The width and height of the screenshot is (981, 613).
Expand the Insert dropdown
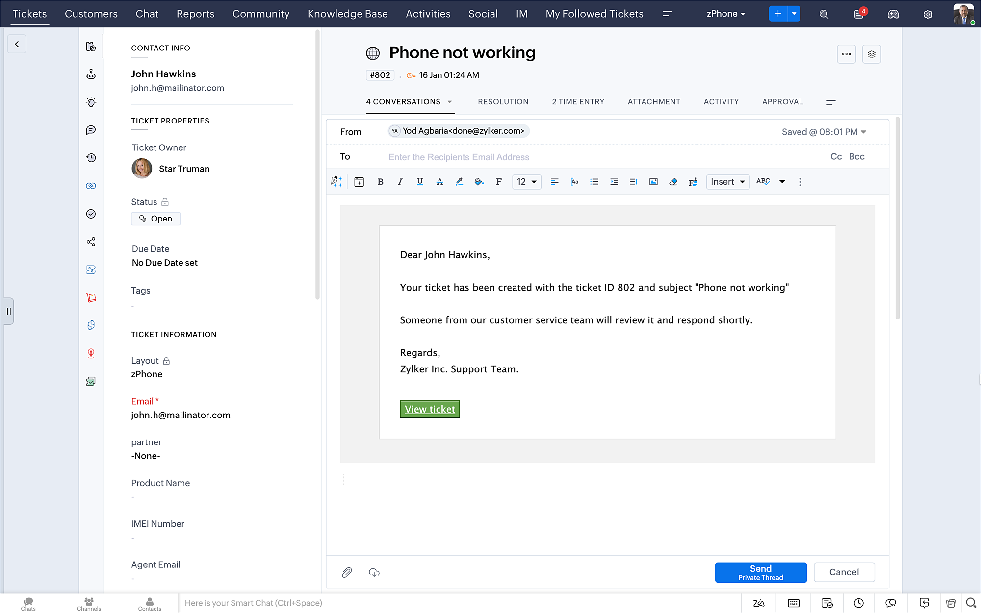(727, 182)
